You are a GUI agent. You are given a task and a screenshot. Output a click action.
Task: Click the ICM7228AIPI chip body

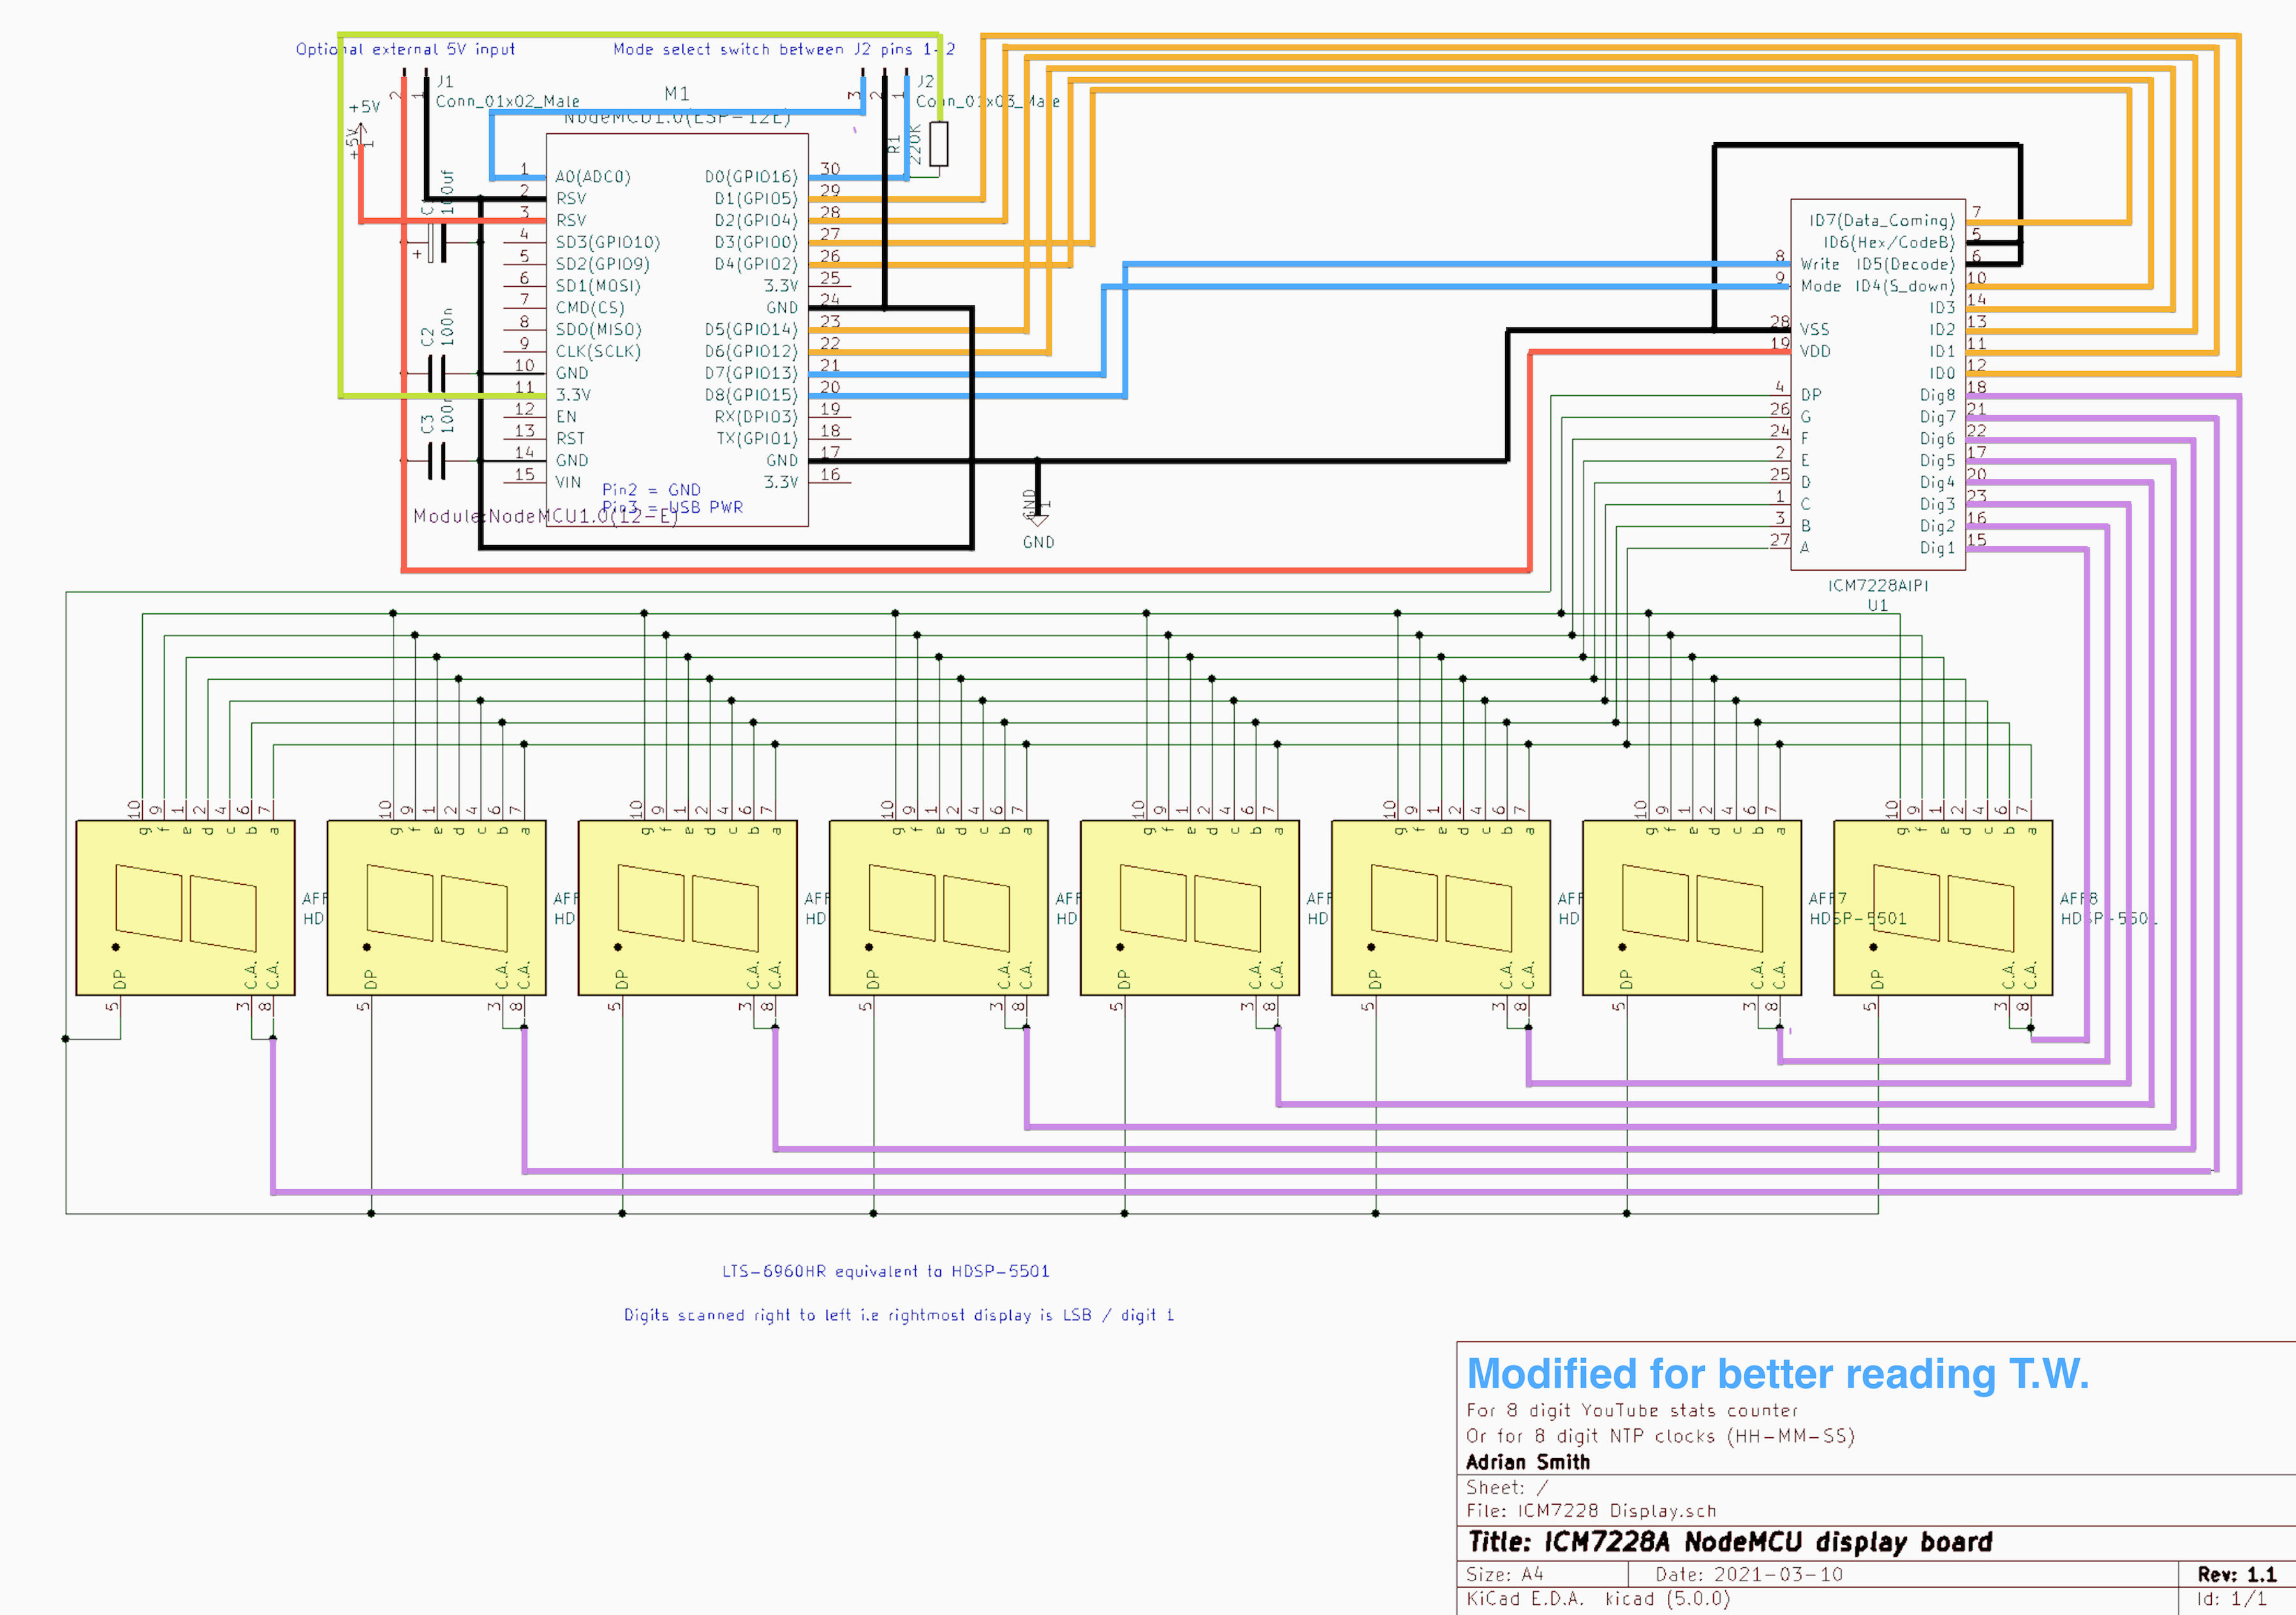tap(1877, 384)
